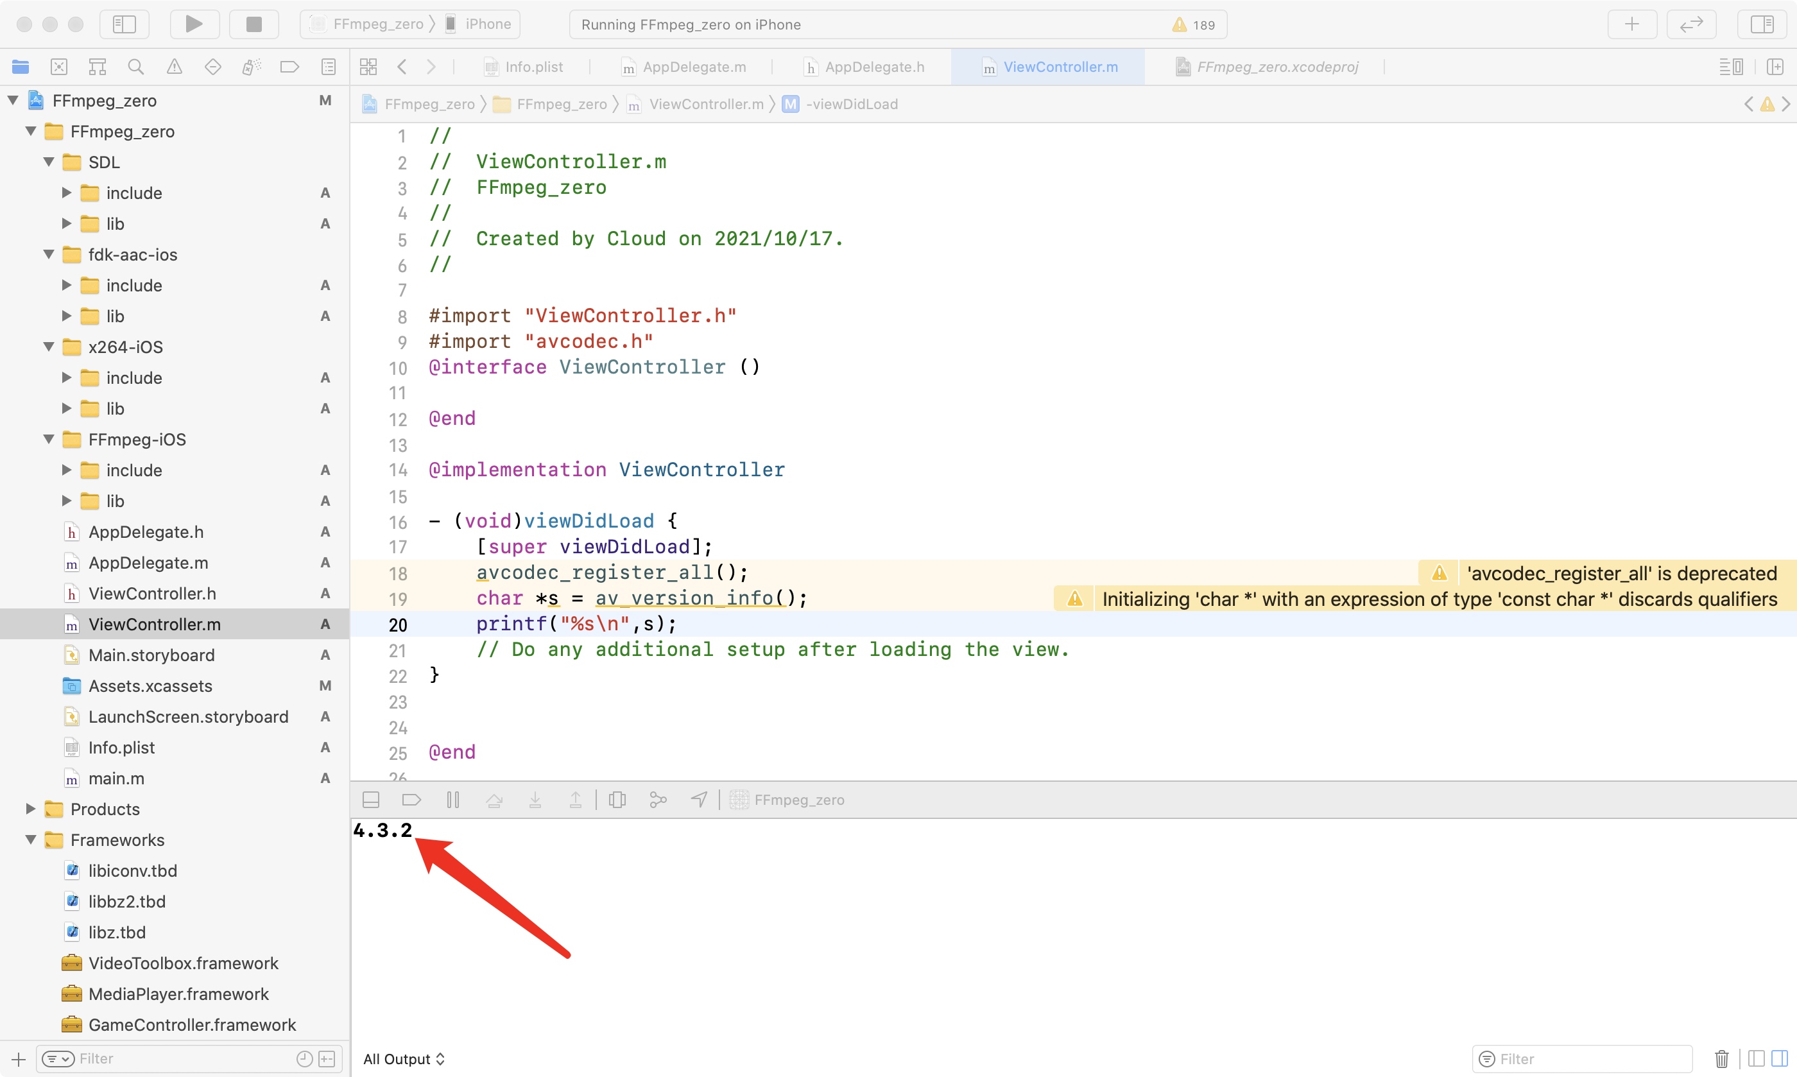The image size is (1797, 1077).
Task: Clear console with trash icon
Action: coord(1721,1059)
